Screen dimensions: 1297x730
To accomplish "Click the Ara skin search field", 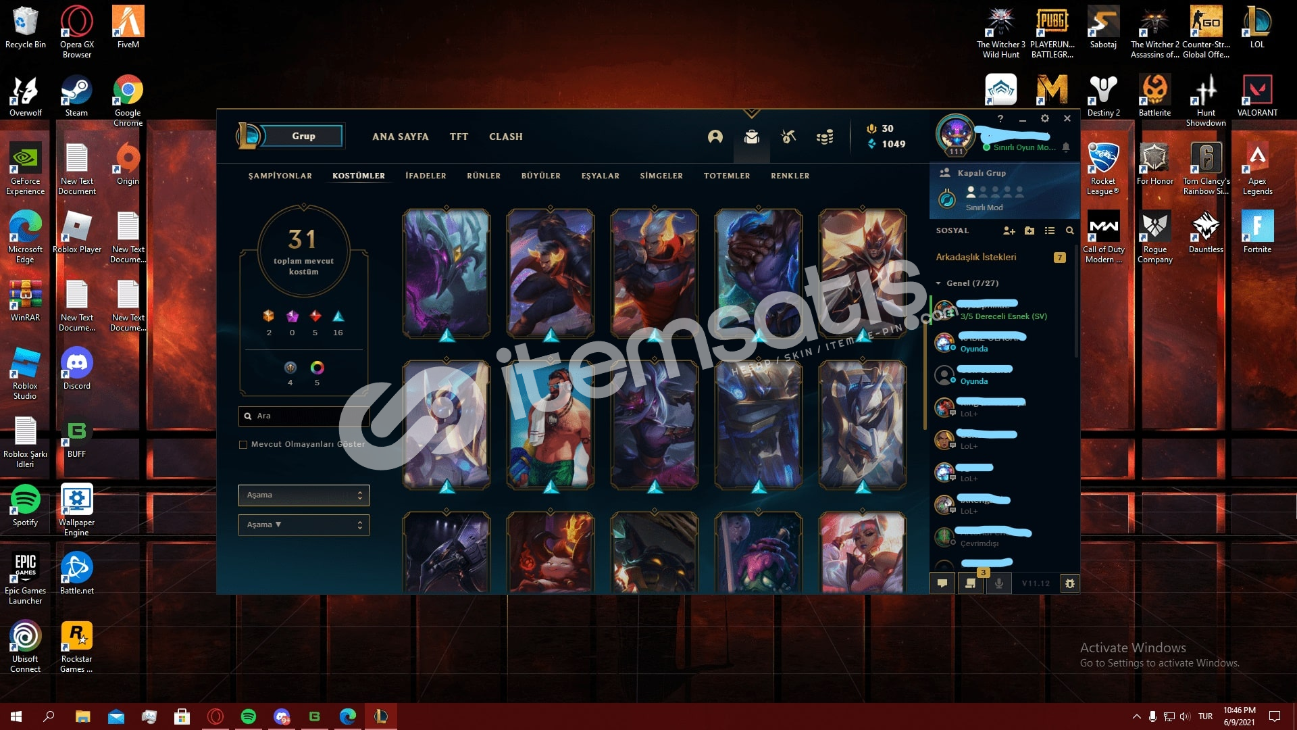I will coord(303,416).
